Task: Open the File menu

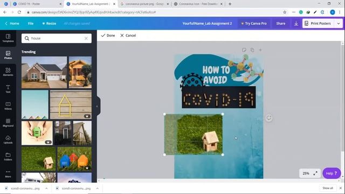Action: click(x=31, y=23)
